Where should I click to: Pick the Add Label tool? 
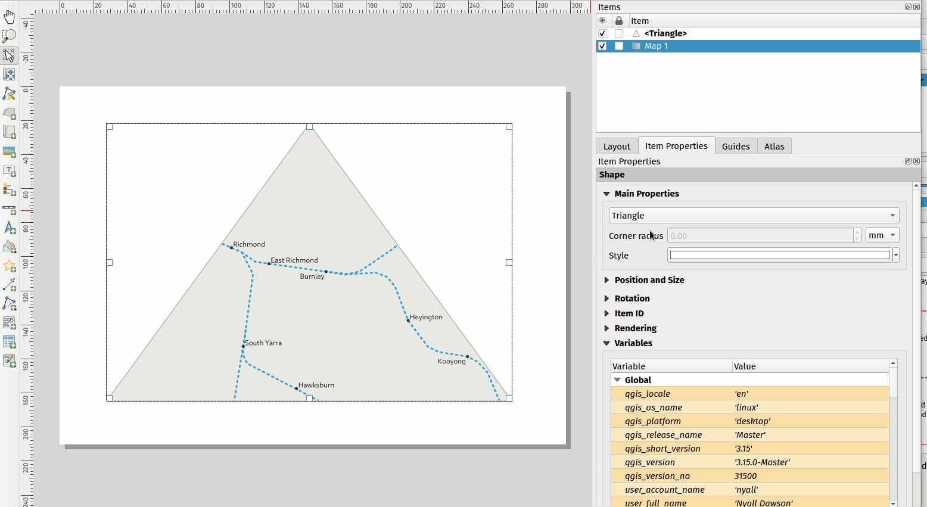pyautogui.click(x=10, y=171)
